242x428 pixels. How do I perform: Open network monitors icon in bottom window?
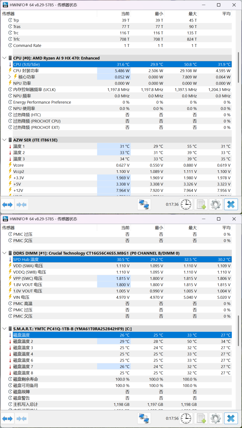144,418
